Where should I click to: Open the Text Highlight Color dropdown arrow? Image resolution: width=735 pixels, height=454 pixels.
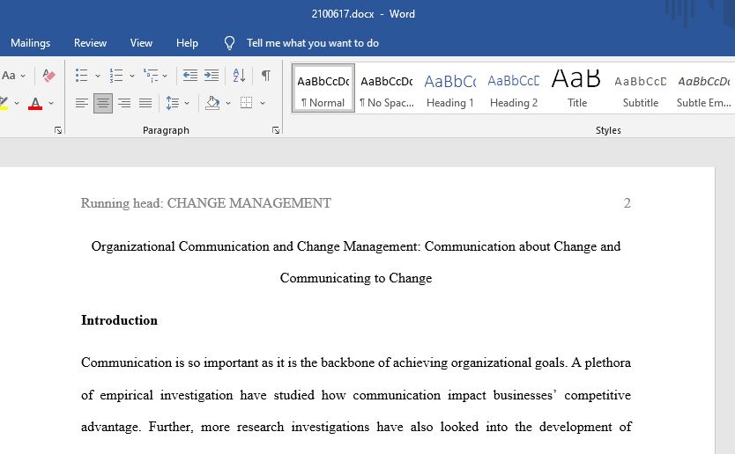[x=17, y=103]
